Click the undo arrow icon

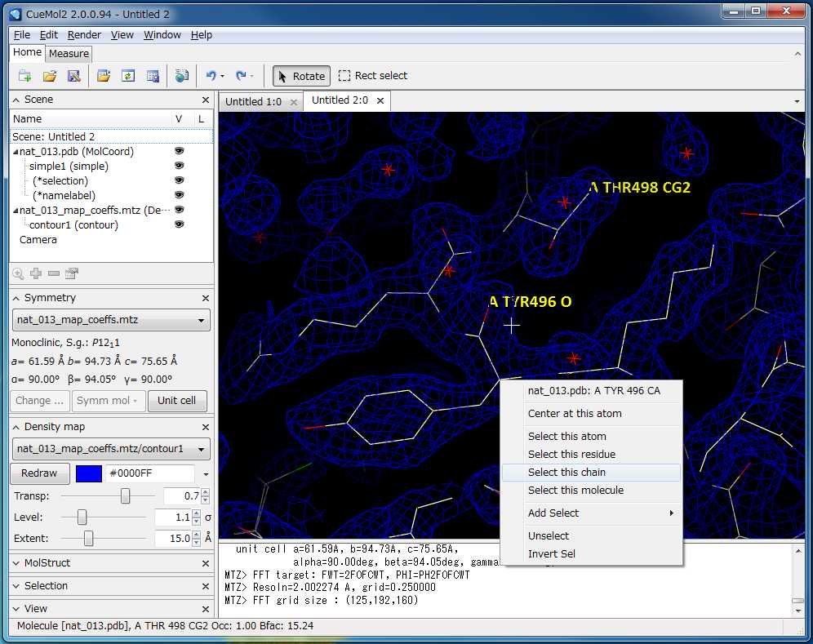pyautogui.click(x=211, y=76)
